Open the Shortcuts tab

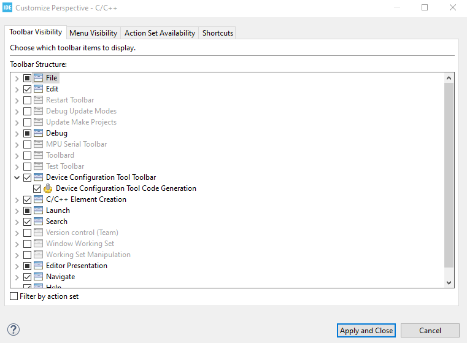click(218, 33)
